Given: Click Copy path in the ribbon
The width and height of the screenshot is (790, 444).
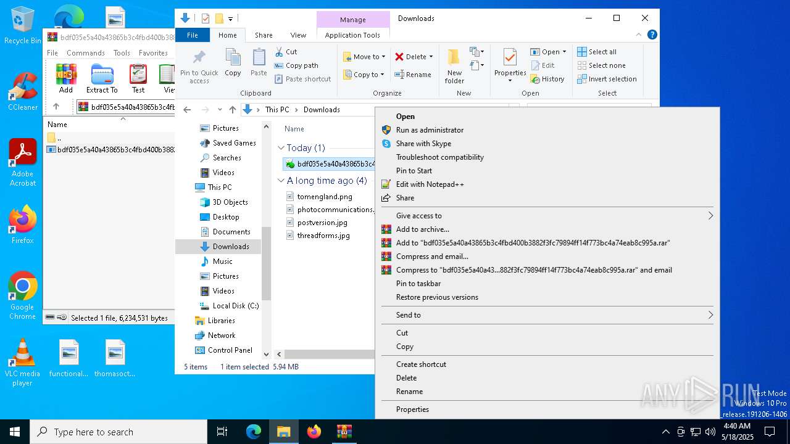Looking at the screenshot, I should [297, 65].
